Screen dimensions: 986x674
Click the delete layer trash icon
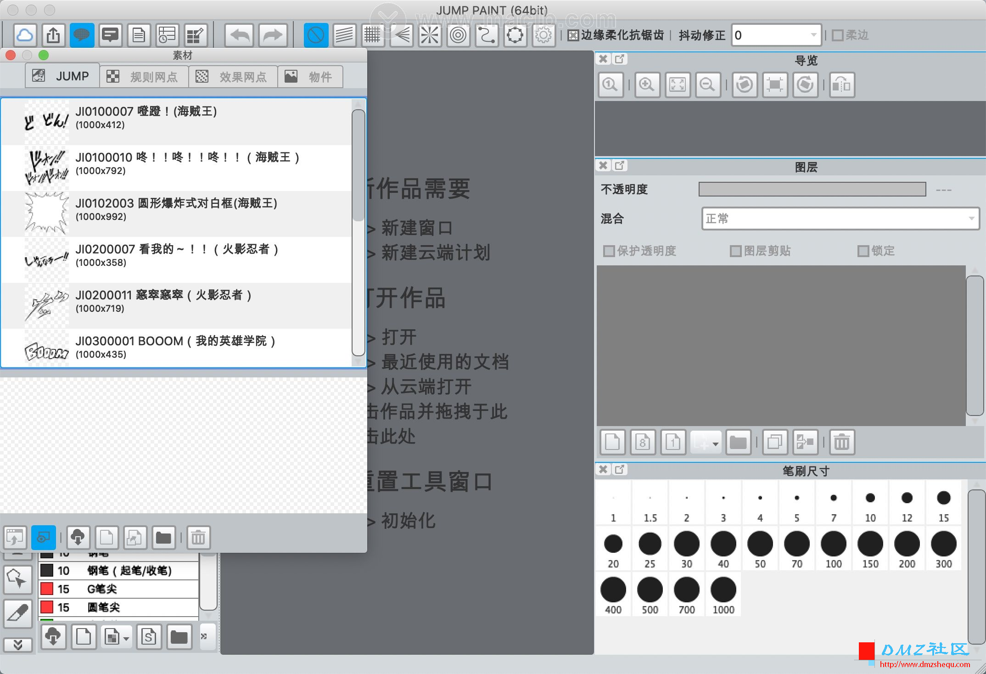[842, 443]
